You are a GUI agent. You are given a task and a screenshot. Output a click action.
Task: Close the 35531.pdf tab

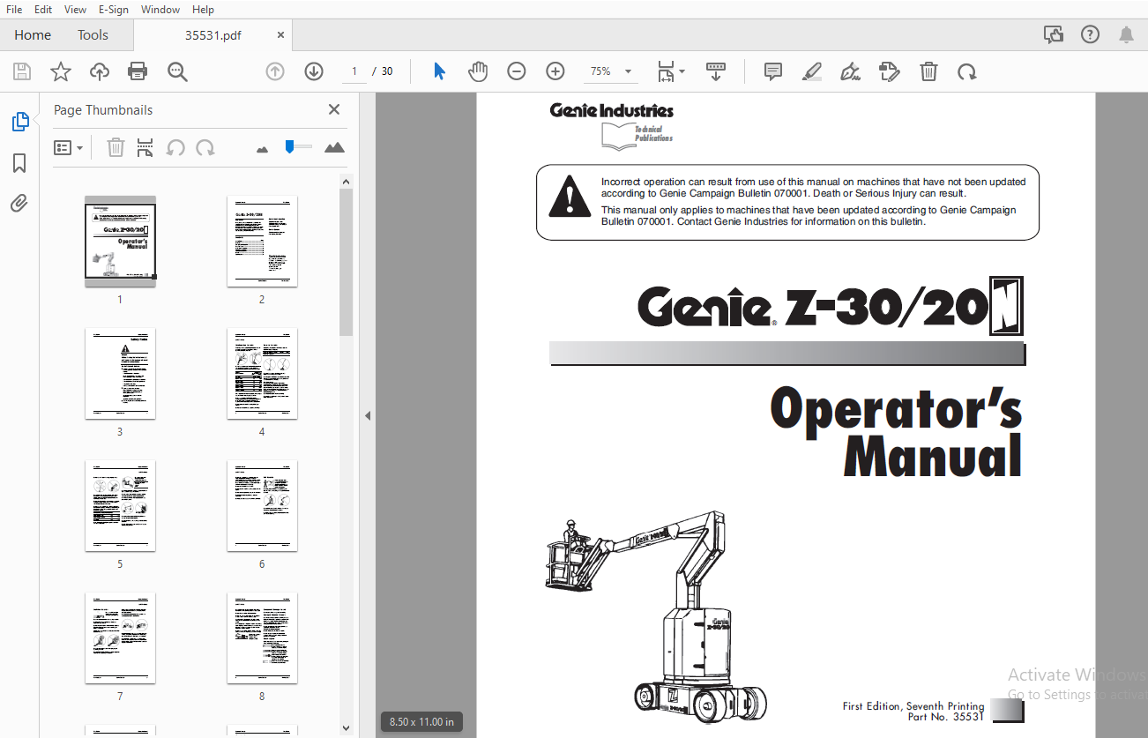(x=280, y=35)
